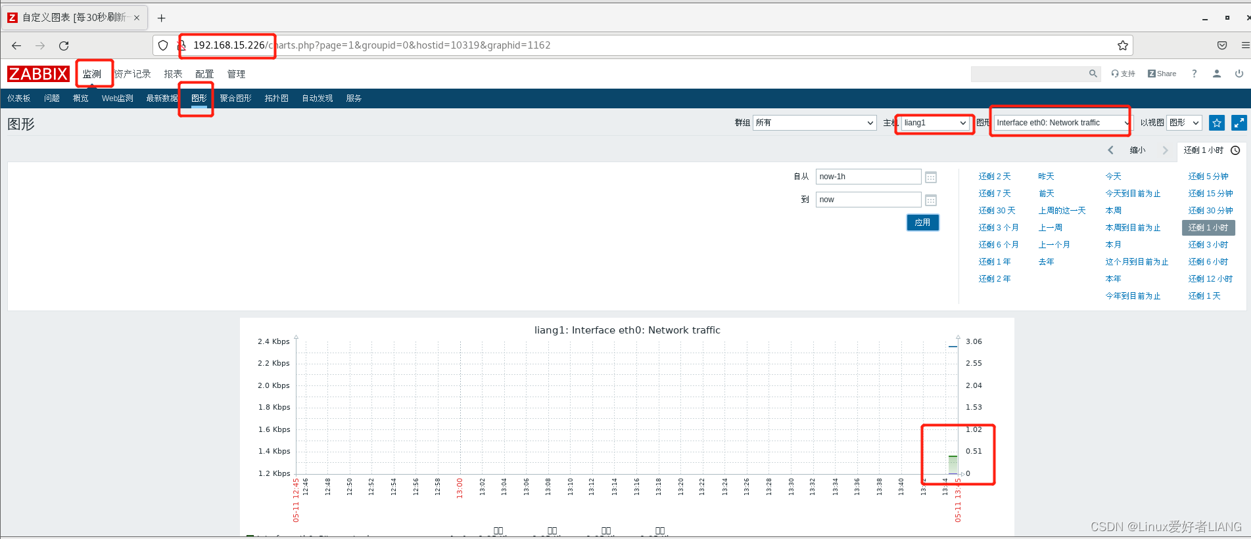Open user profile icon
This screenshot has height=539, width=1251.
1217,74
